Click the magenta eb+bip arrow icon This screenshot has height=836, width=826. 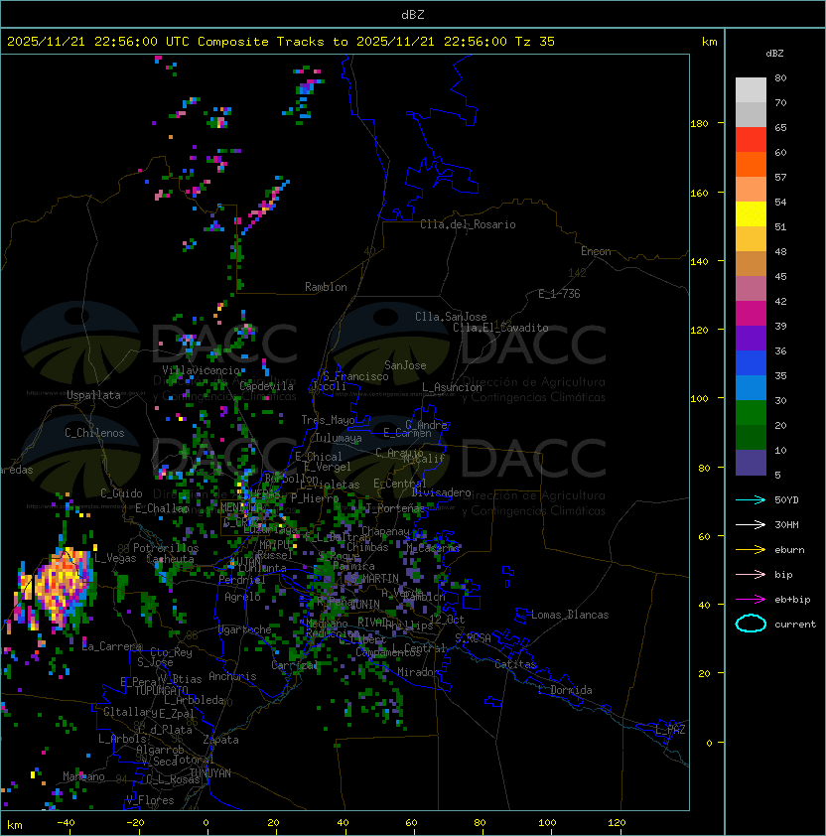pos(751,600)
